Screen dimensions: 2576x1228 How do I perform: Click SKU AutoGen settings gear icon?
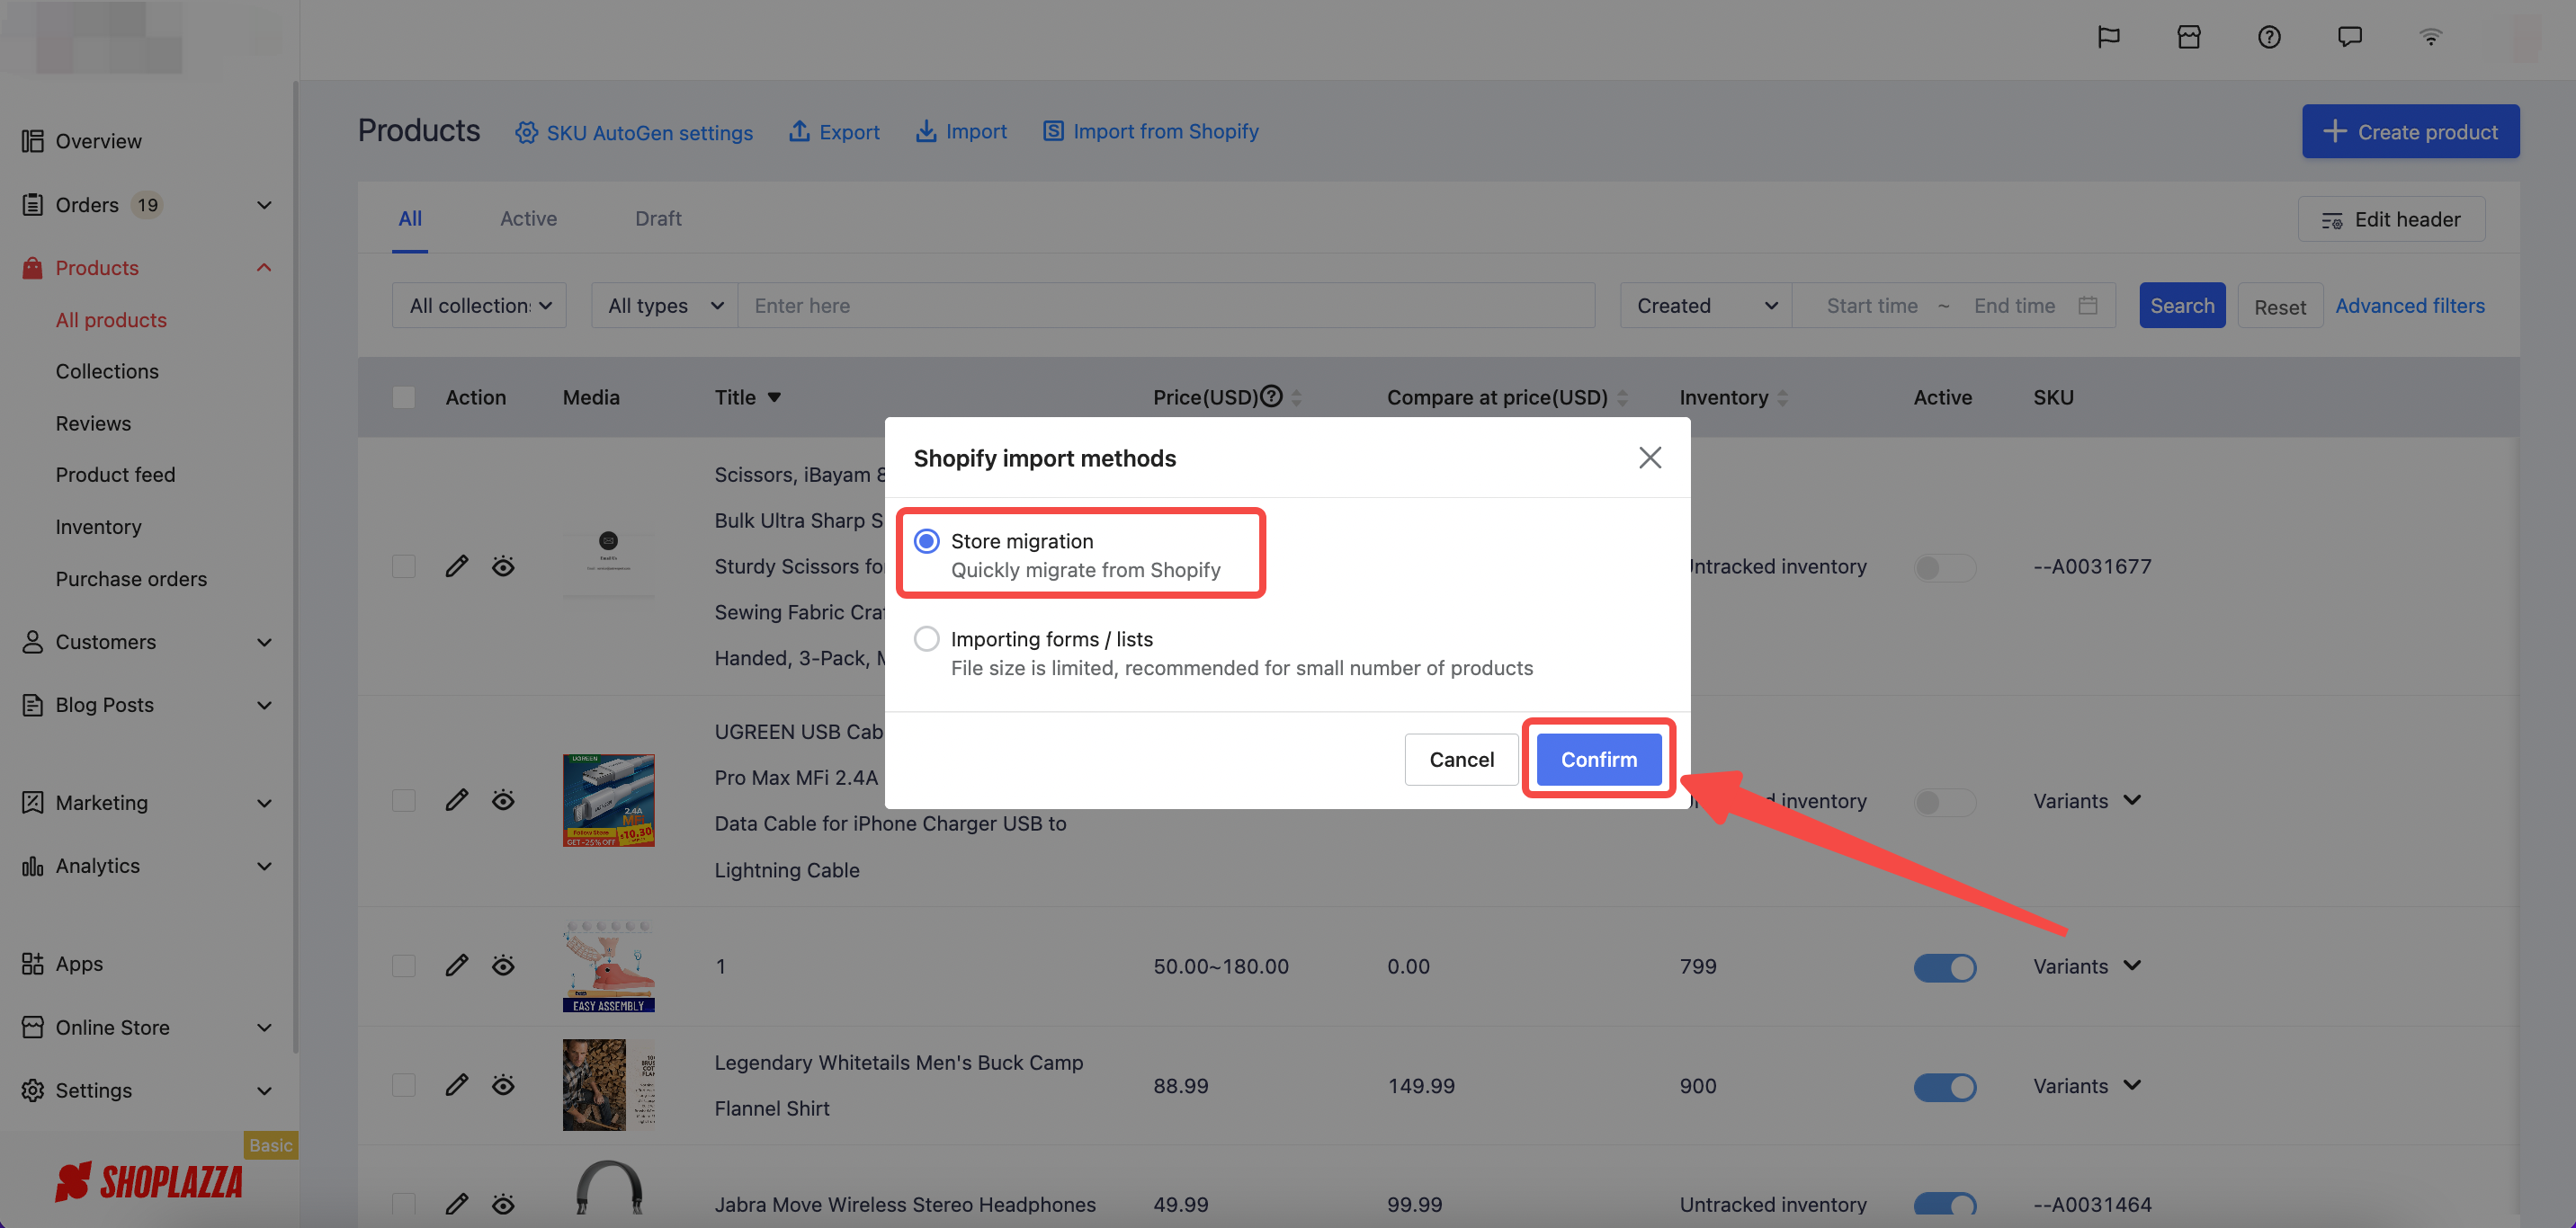526,132
